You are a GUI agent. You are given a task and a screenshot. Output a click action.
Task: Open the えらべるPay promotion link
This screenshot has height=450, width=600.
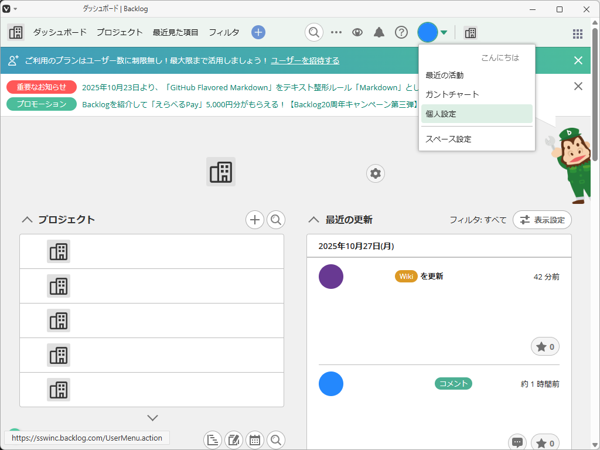click(250, 104)
